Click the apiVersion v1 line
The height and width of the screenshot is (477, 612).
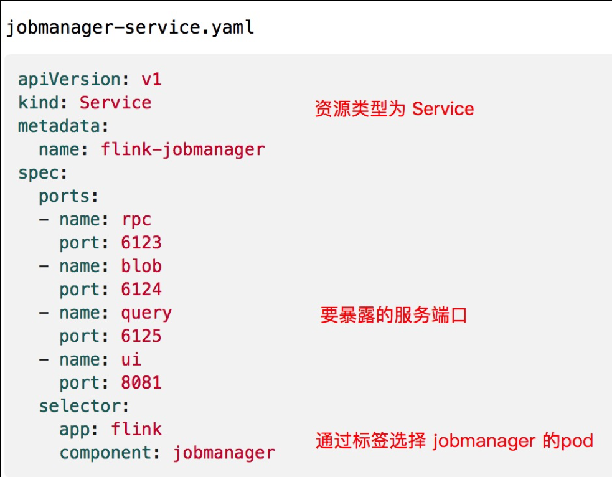[x=90, y=80]
